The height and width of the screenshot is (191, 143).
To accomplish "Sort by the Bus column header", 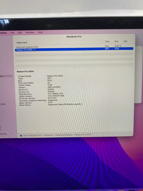I will [x=117, y=41].
